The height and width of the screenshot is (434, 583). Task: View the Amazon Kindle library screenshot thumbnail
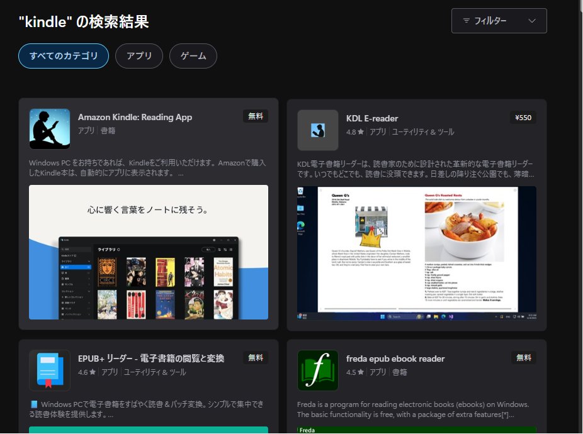[x=149, y=252]
